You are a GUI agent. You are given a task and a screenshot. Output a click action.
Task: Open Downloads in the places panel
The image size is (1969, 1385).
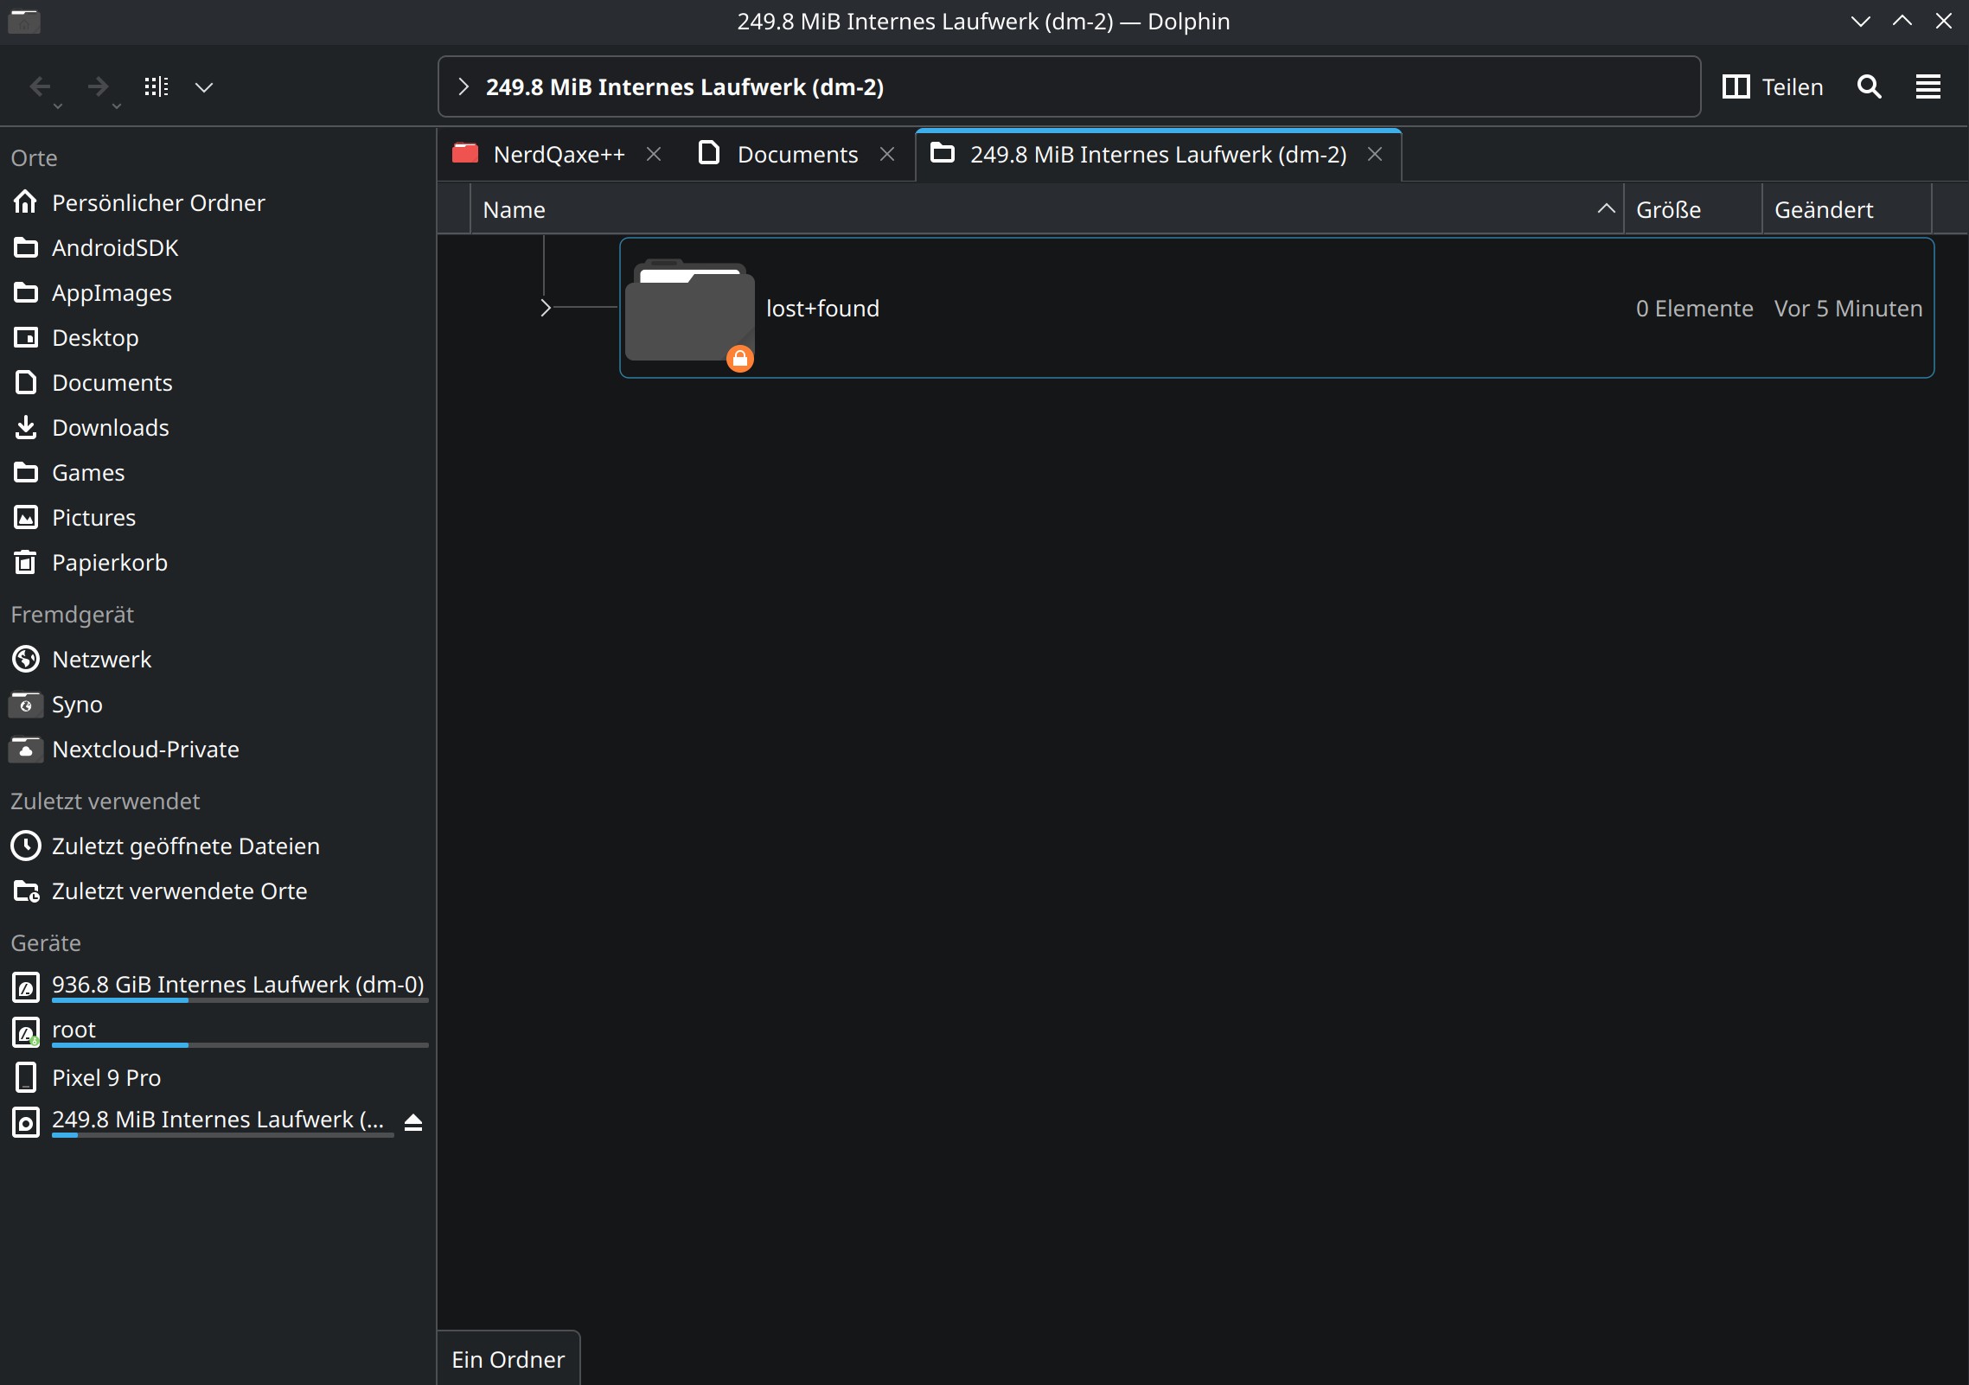pos(110,428)
